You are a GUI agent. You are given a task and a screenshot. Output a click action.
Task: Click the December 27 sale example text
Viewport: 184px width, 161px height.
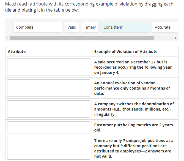133,67
